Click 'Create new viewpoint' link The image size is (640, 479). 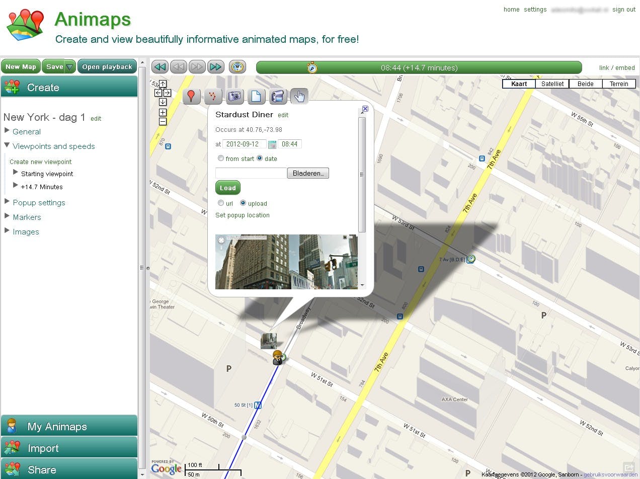[41, 162]
